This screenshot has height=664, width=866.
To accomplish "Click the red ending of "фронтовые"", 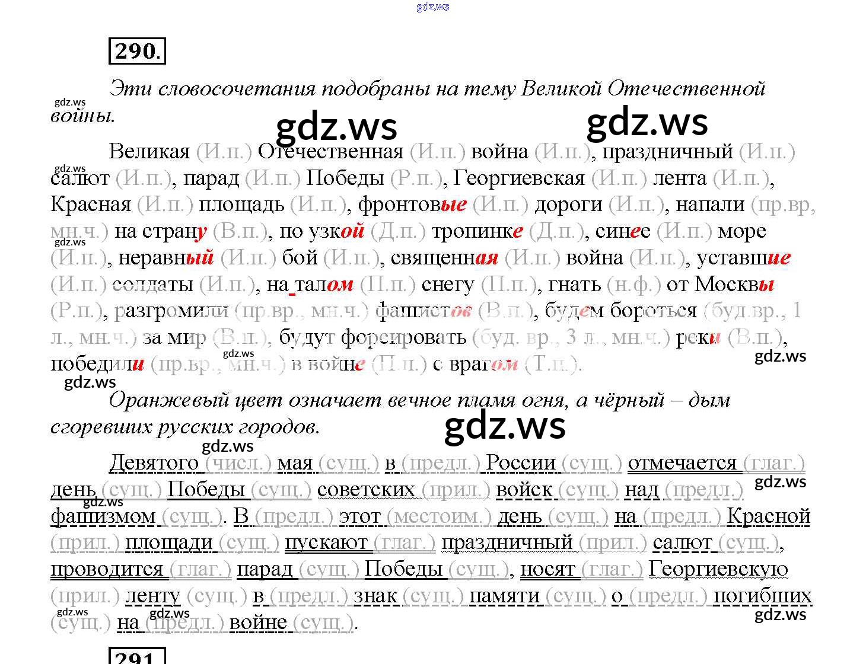I will click(x=454, y=205).
